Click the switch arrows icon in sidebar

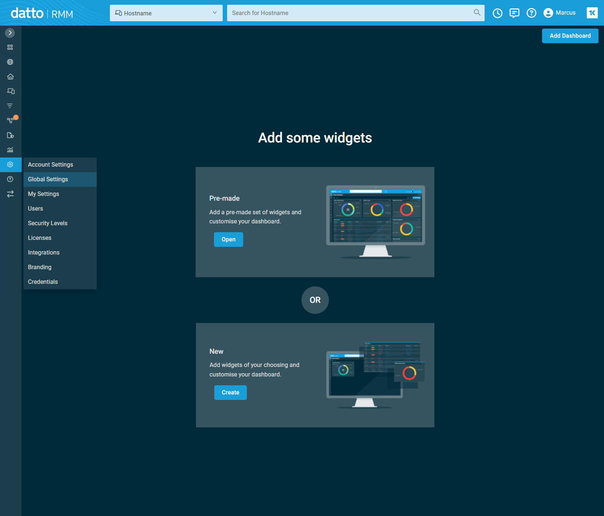point(10,194)
